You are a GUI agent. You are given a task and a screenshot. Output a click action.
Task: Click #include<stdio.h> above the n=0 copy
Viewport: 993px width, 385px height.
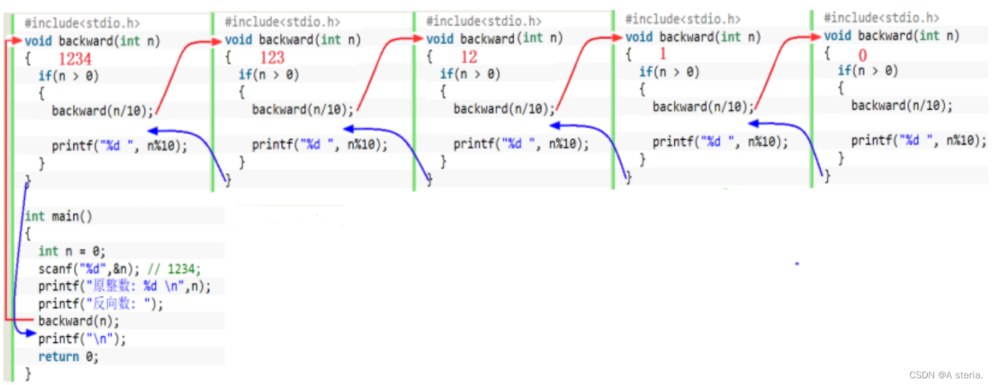click(881, 18)
